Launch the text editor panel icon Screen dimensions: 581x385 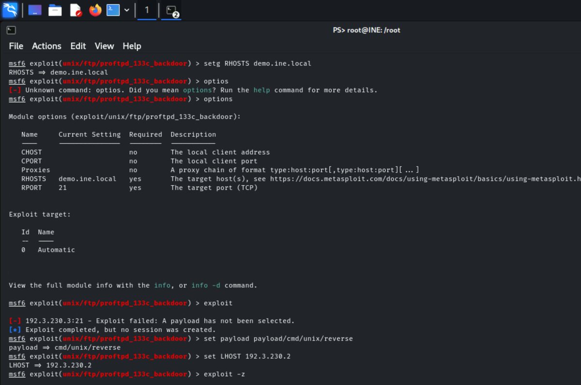pyautogui.click(x=76, y=10)
